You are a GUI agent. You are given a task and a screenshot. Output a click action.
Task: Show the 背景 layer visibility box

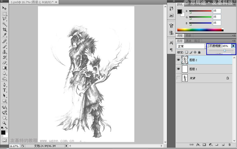(178, 78)
